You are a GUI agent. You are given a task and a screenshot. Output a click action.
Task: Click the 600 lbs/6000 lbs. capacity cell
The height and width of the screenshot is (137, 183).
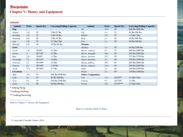pos(137,29)
